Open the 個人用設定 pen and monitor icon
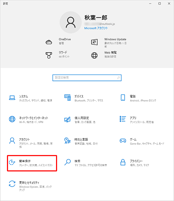174x201 pixels. 68,119
